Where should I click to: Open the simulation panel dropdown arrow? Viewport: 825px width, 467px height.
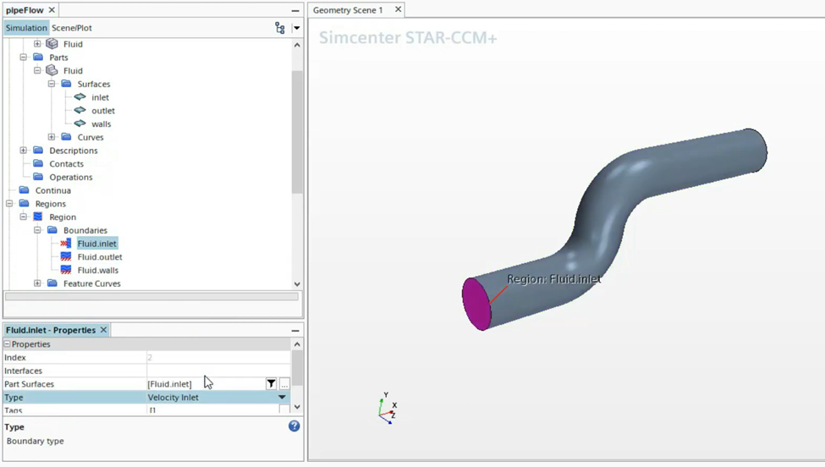pos(296,28)
